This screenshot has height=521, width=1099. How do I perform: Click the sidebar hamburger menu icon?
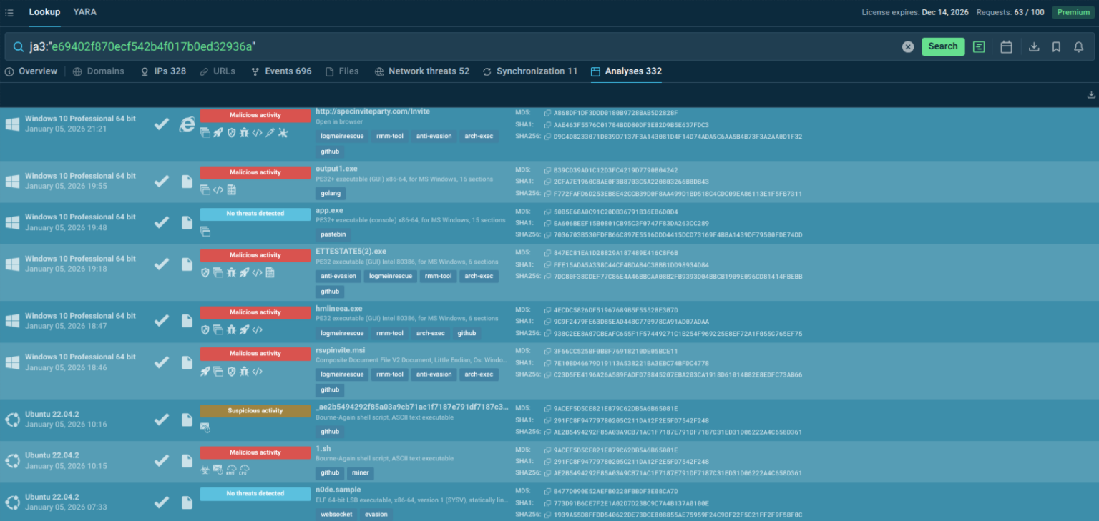coord(11,11)
